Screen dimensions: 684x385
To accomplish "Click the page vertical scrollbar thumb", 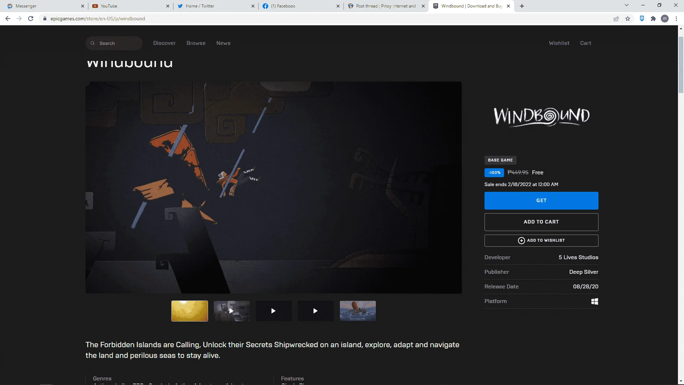I will [681, 65].
